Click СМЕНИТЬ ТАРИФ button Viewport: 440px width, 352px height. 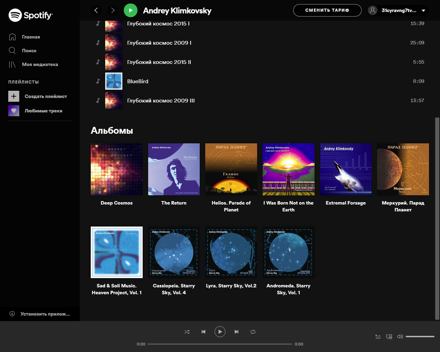pos(327,10)
